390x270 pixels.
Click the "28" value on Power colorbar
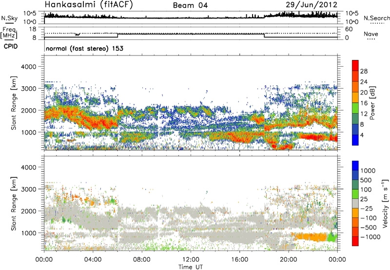[364, 71]
